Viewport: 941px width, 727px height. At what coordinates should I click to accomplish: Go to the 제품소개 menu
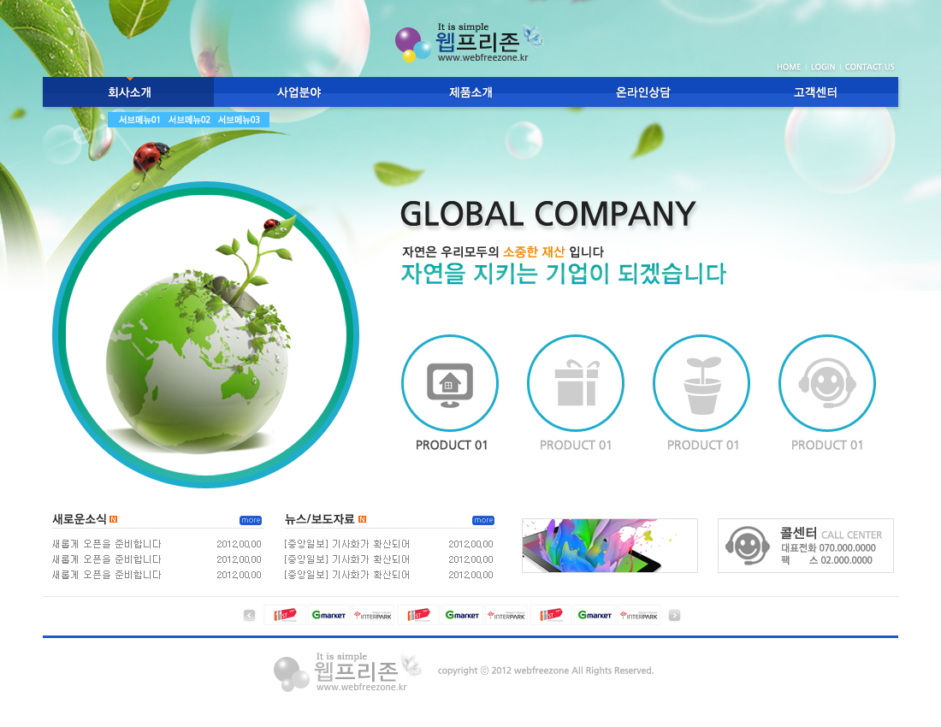(470, 92)
